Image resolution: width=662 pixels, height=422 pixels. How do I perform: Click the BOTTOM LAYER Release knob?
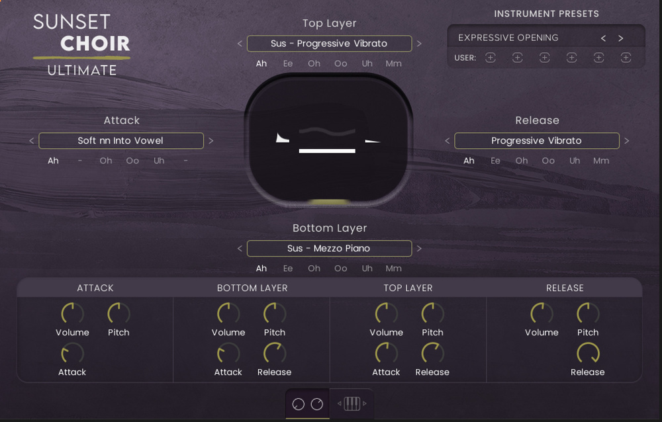(x=275, y=354)
